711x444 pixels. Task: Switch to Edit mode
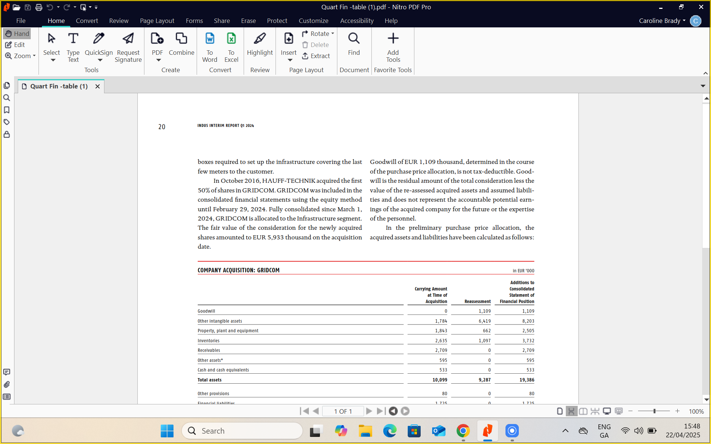pos(15,45)
